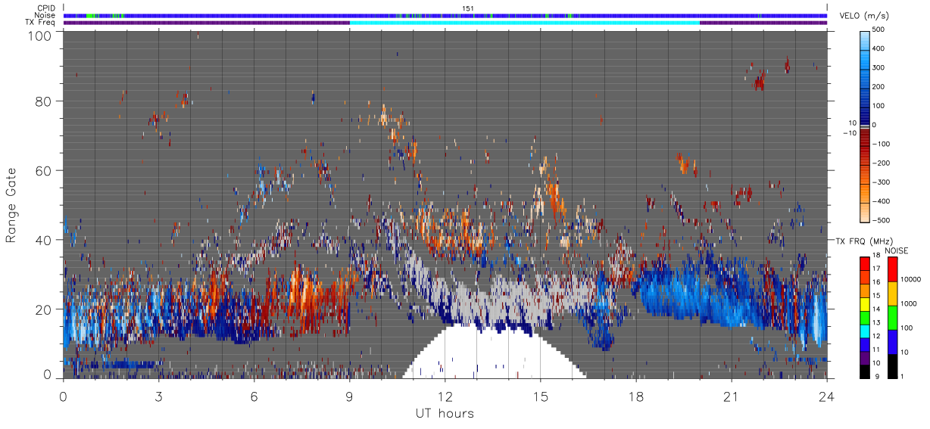Image resolution: width=930 pixels, height=429 pixels.
Task: Click the Range Gate axis title
Action: pos(11,204)
